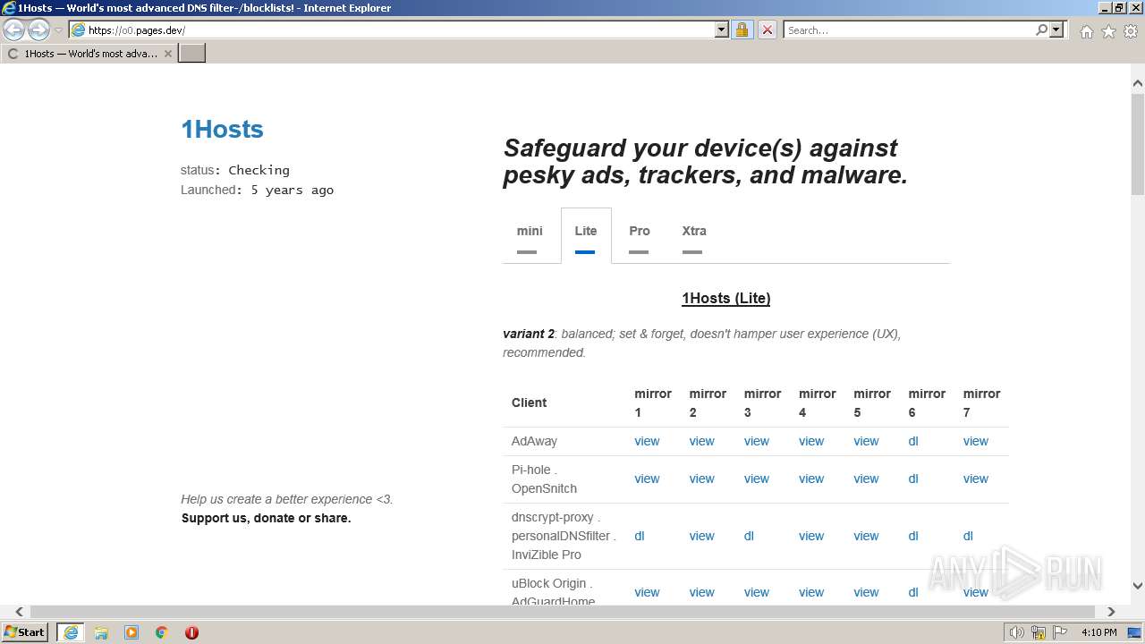Open Pi-hole mirror 1 view link
The image size is (1145, 644).
[647, 479]
